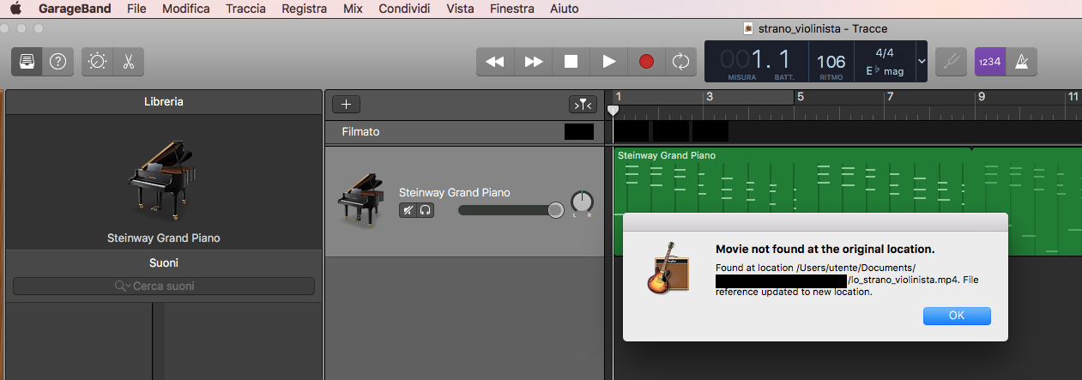
Task: Toggle the 1234 count-in button
Action: coord(989,62)
